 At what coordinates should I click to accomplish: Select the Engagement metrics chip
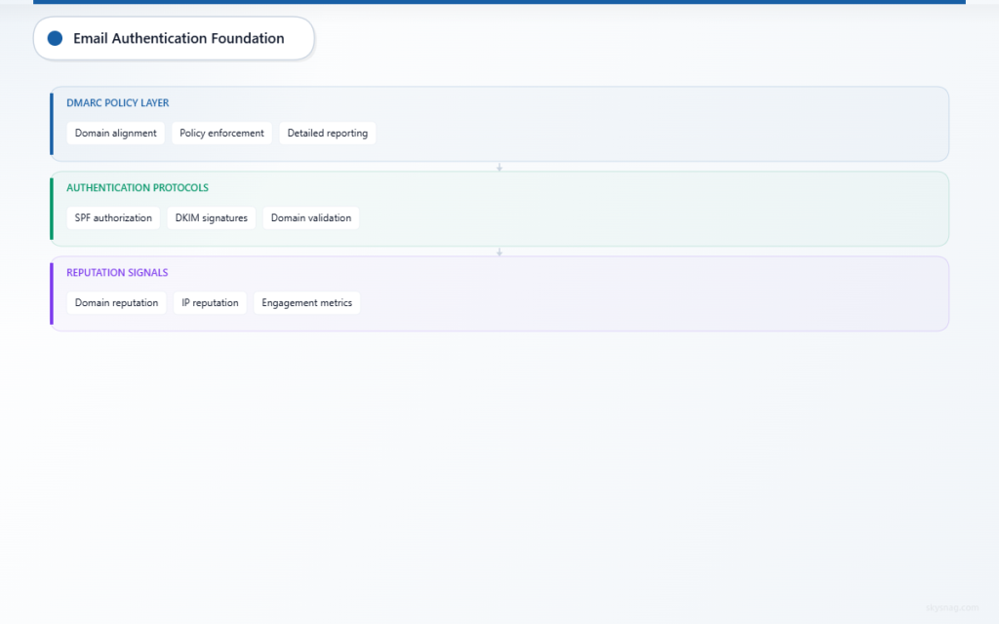point(306,302)
